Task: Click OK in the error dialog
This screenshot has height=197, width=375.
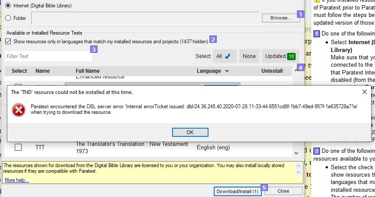Action: (x=190, y=132)
